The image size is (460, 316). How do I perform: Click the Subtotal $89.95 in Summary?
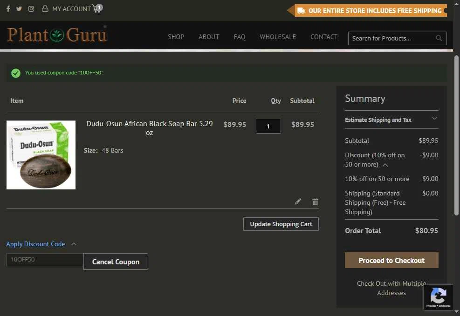click(428, 141)
